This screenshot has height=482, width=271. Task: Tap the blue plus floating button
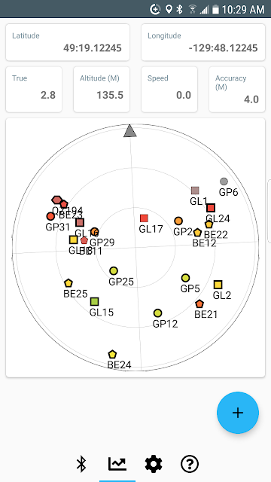pos(238,413)
